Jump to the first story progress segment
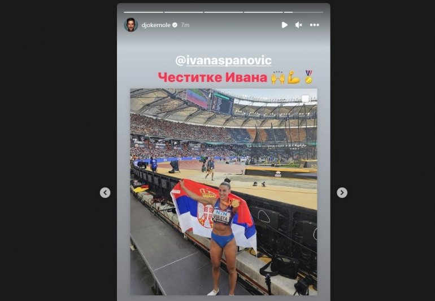The height and width of the screenshot is (301, 435). coord(143,12)
